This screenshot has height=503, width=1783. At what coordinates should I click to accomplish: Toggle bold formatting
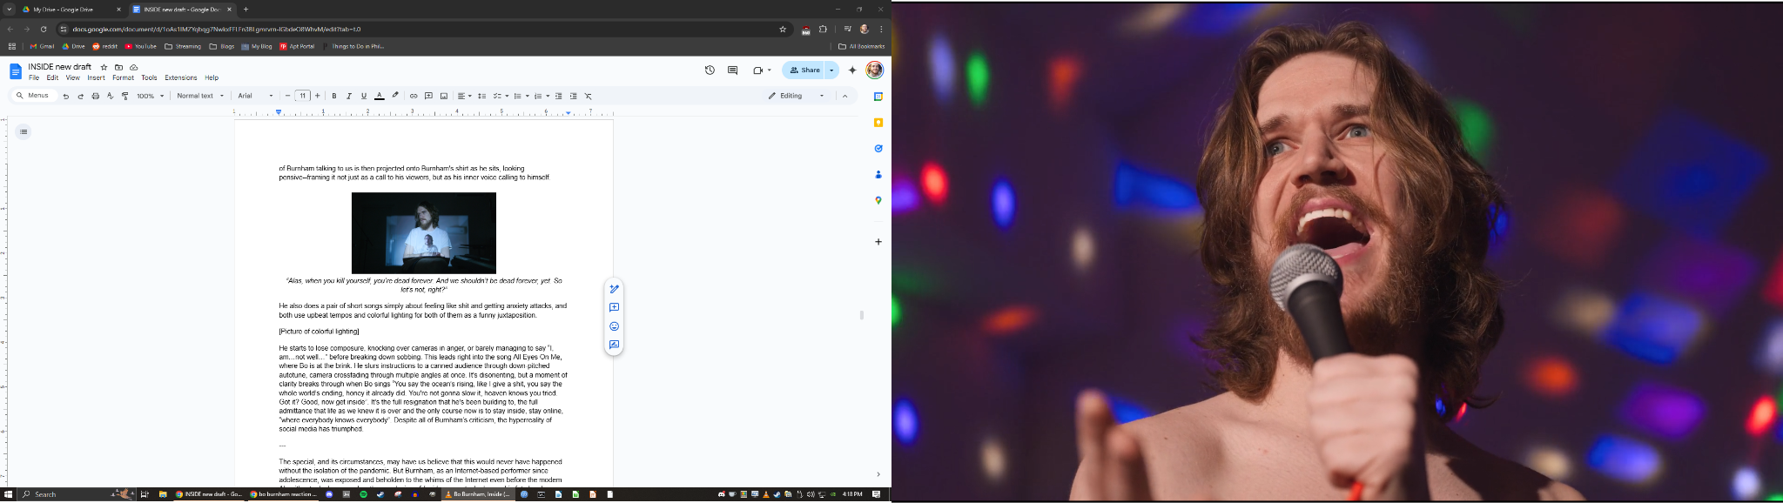coord(334,96)
